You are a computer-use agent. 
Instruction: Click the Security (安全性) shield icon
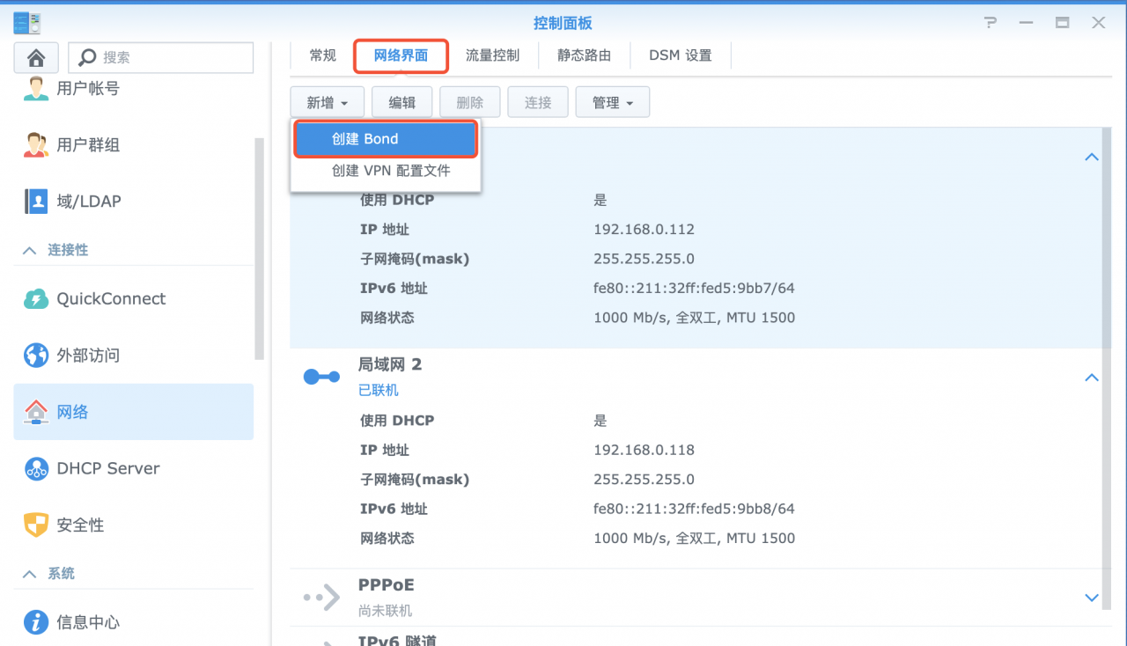click(x=36, y=525)
